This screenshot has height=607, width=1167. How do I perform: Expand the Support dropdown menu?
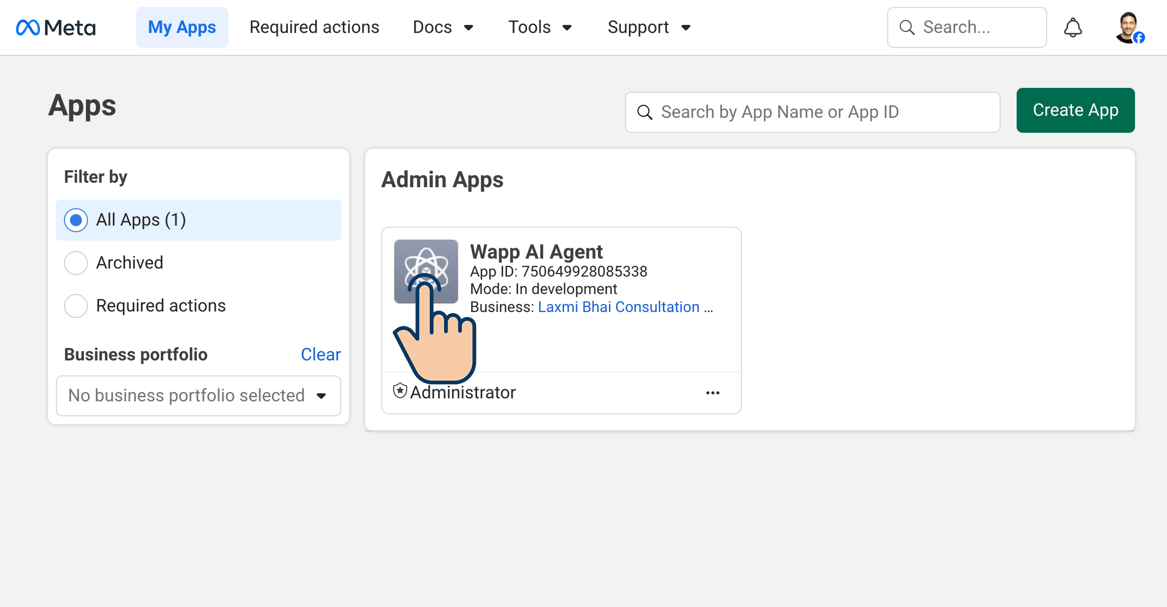pos(649,27)
